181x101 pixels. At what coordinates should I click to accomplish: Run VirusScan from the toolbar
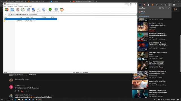tap(50, 10)
